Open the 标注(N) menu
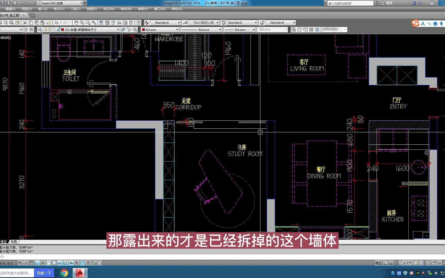The image size is (445, 278). pos(109,9)
